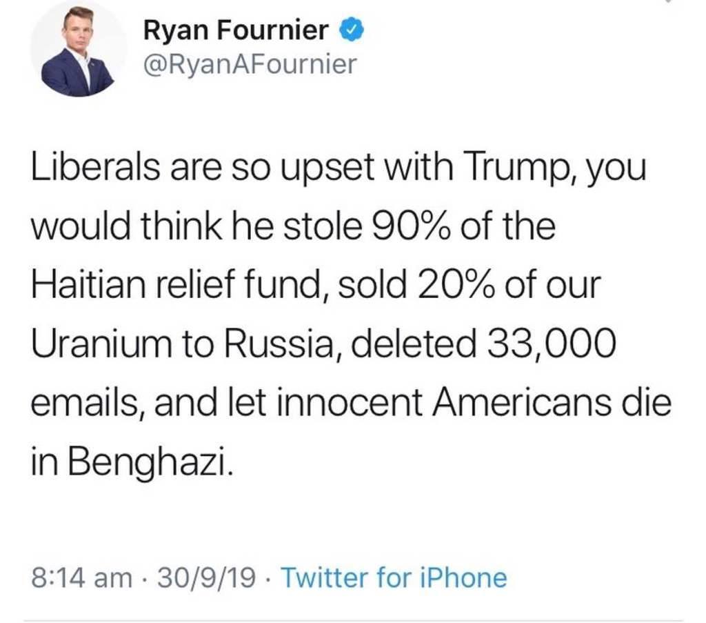Screen dimensions: 706x623
Task: Visit the @RyanAFournier handle
Action: point(250,65)
